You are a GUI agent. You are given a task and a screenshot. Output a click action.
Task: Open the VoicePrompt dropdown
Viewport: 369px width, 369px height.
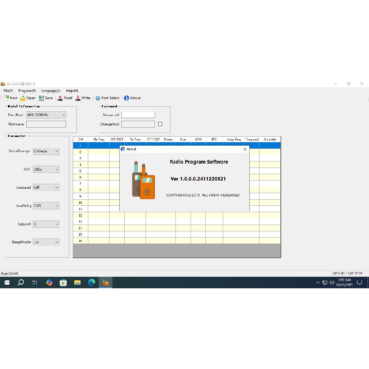tap(57, 151)
